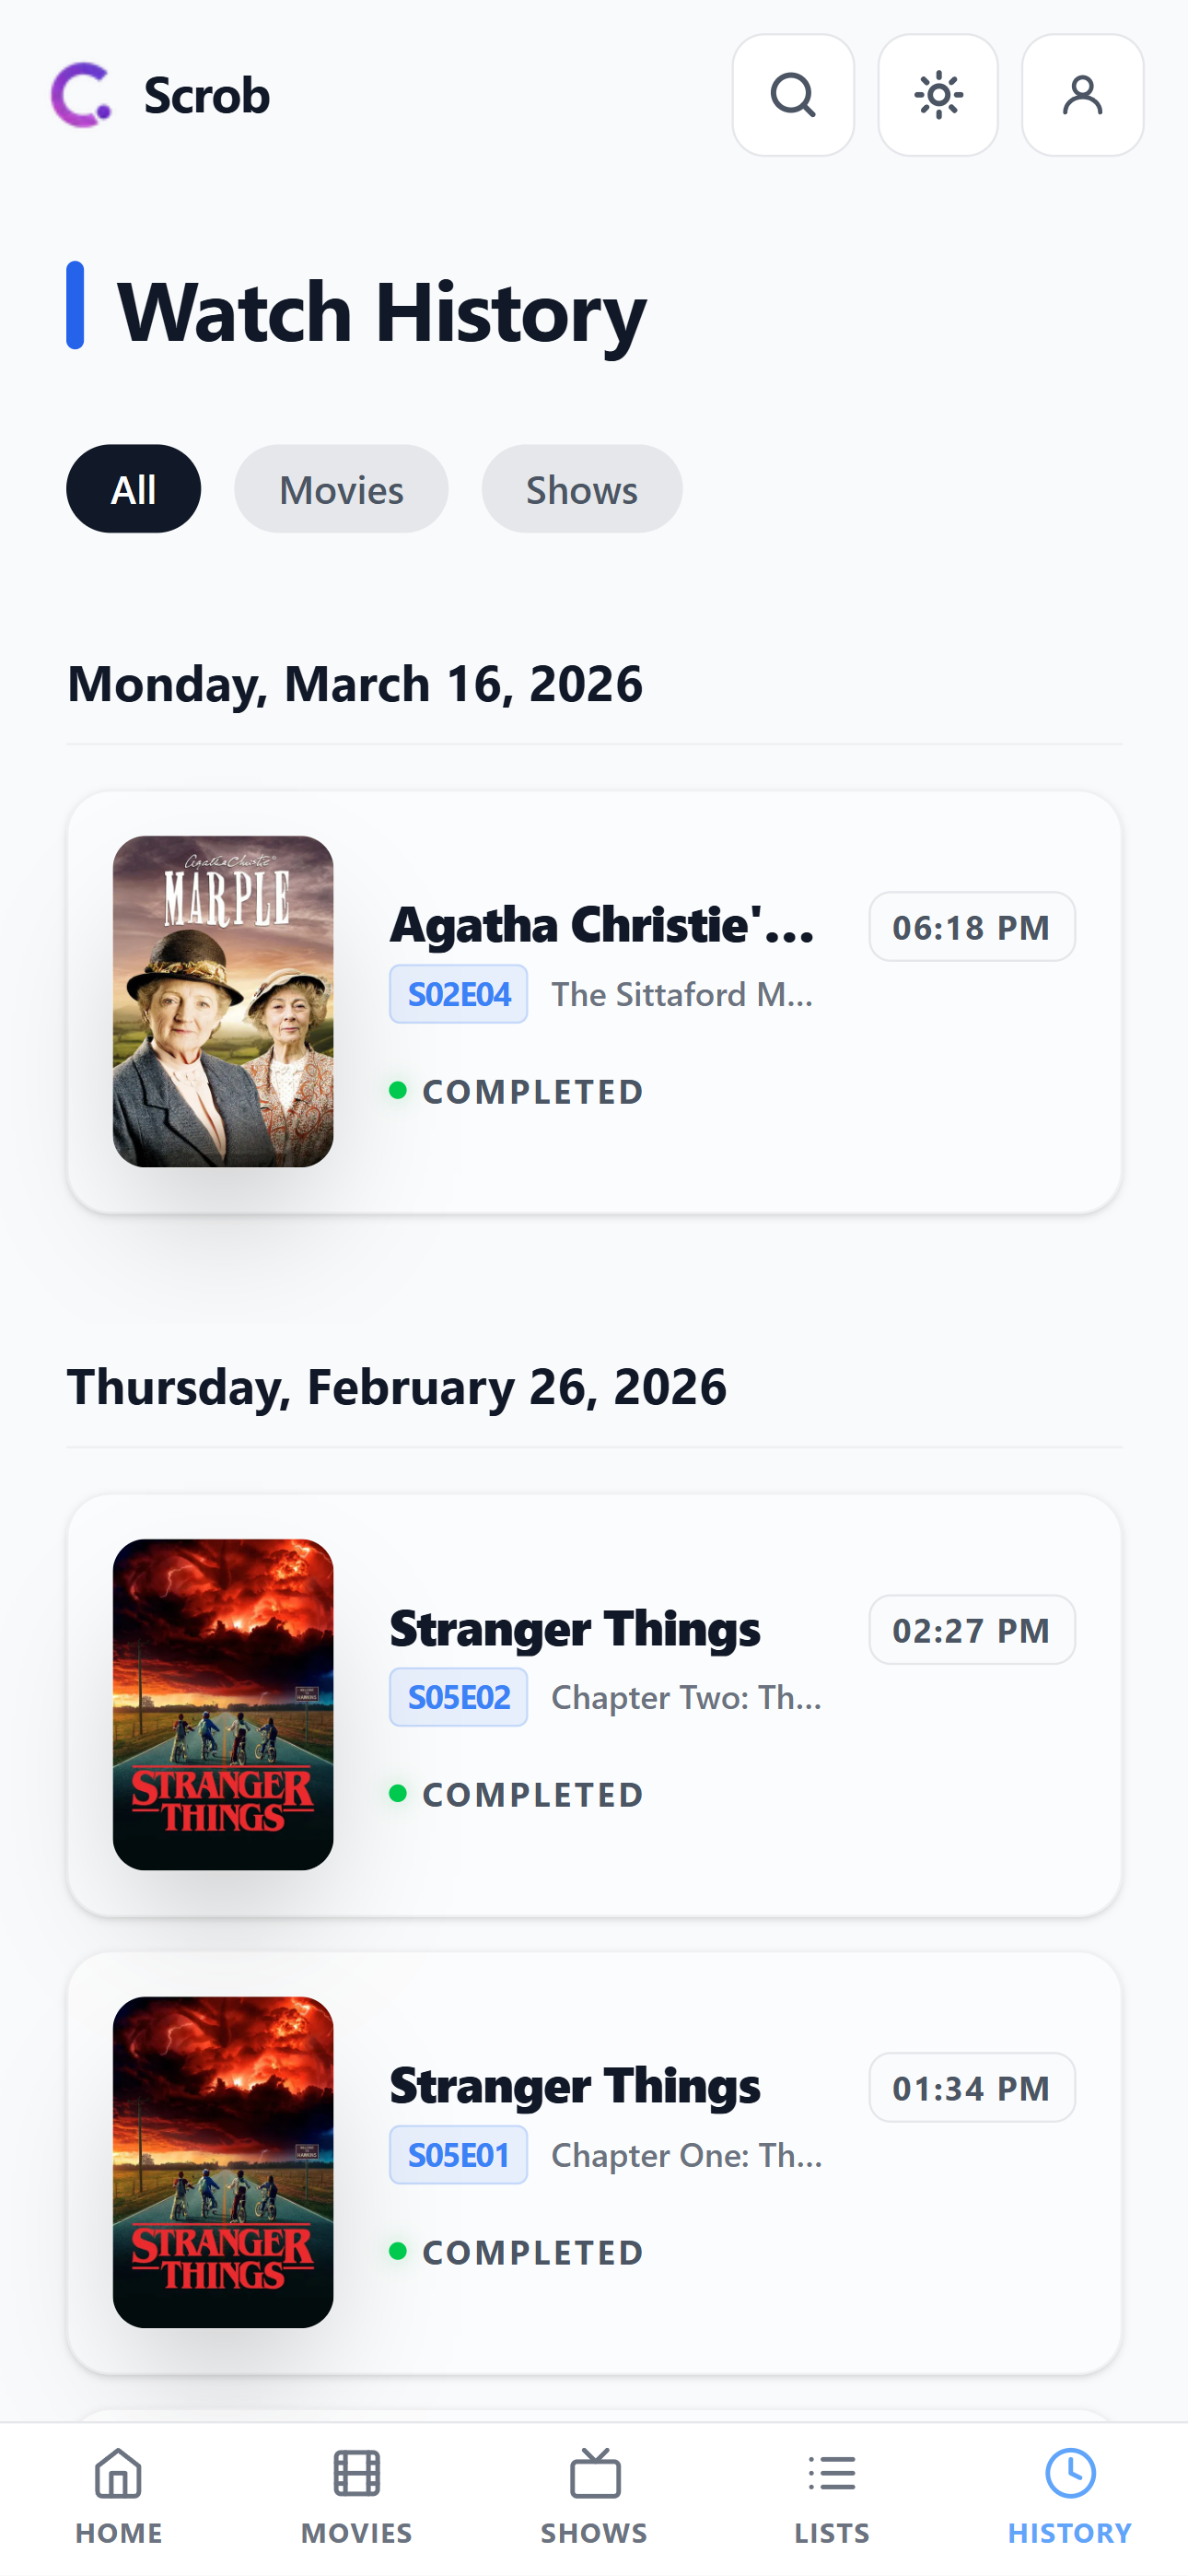Click the S02E04 episode badge
The height and width of the screenshot is (2576, 1188).
point(458,994)
